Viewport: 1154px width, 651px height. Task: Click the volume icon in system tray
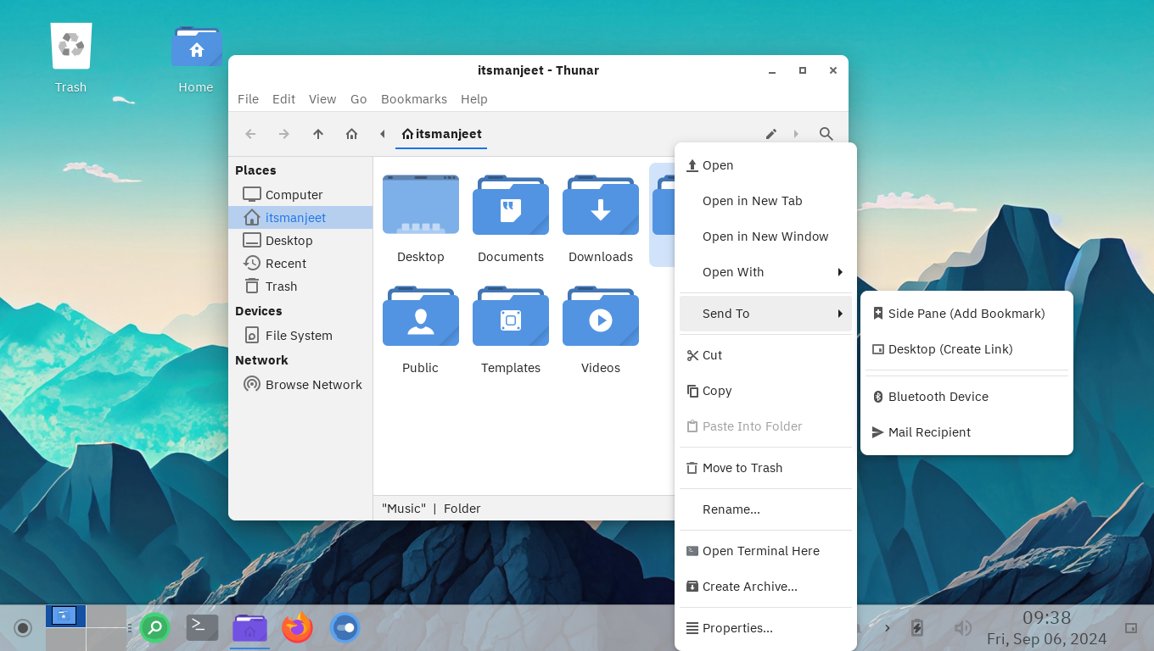click(x=962, y=628)
